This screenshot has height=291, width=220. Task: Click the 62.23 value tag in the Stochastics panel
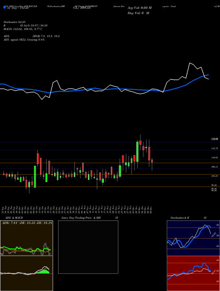pos(213,235)
